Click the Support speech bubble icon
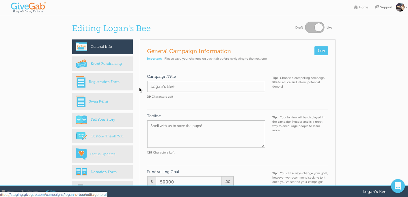 pos(377,7)
